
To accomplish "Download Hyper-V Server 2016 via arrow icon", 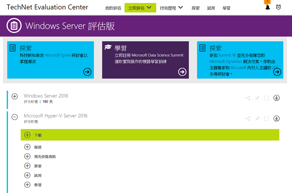I will pyautogui.click(x=276, y=118).
